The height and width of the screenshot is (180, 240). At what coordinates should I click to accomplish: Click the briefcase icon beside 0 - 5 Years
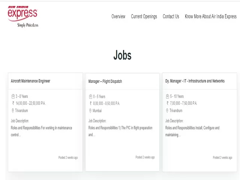(90, 97)
